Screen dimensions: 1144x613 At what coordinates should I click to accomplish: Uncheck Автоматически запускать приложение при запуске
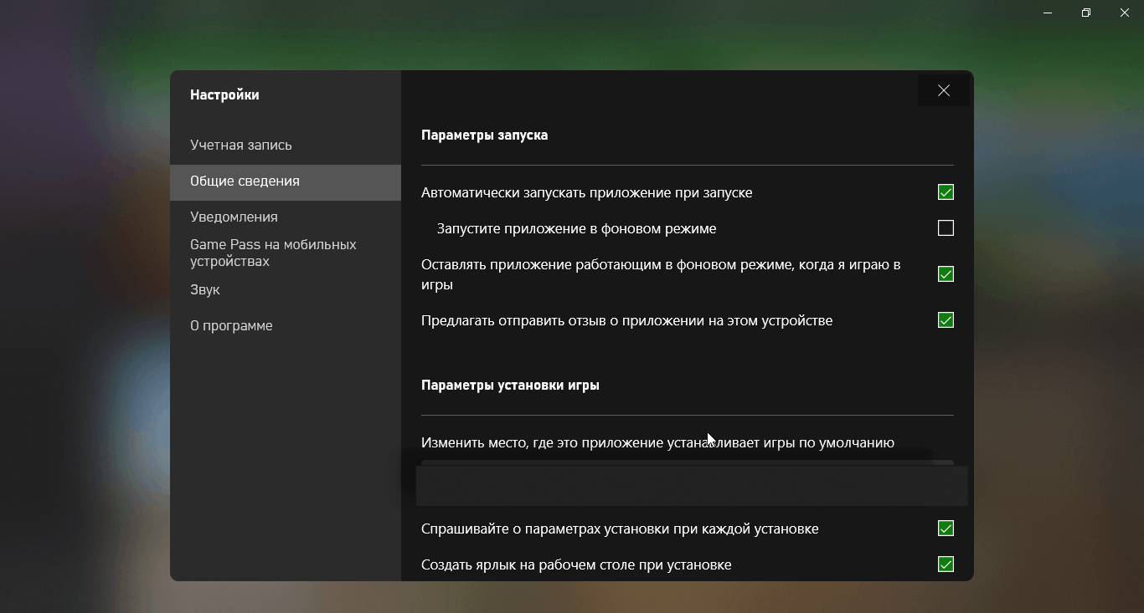click(946, 192)
